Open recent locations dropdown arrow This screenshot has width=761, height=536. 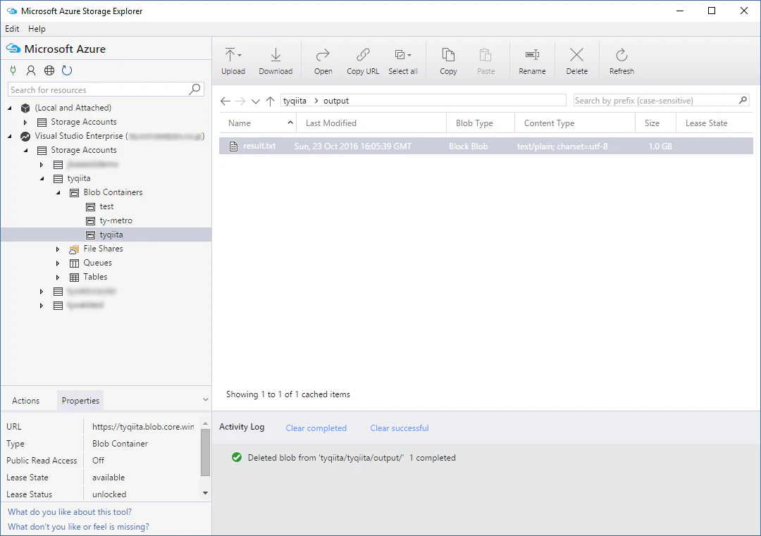[256, 101]
